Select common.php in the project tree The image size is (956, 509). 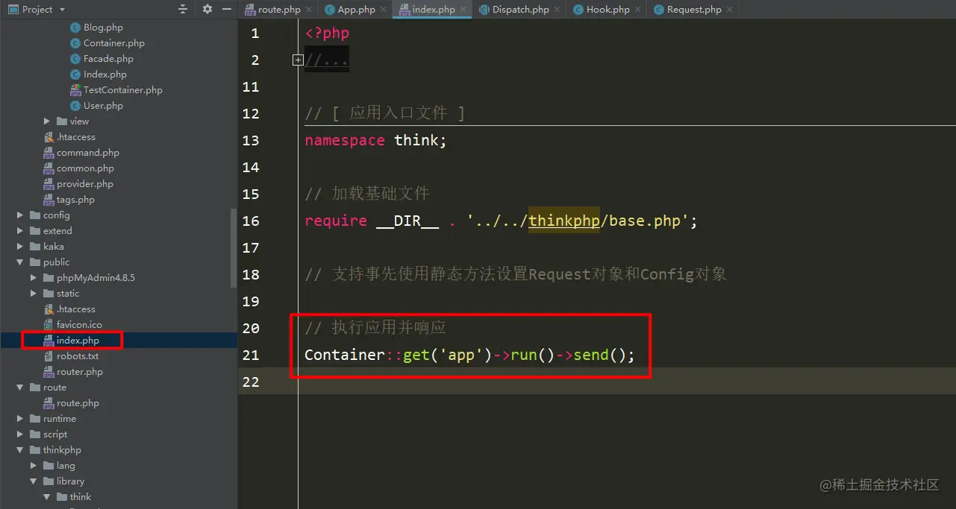[86, 168]
